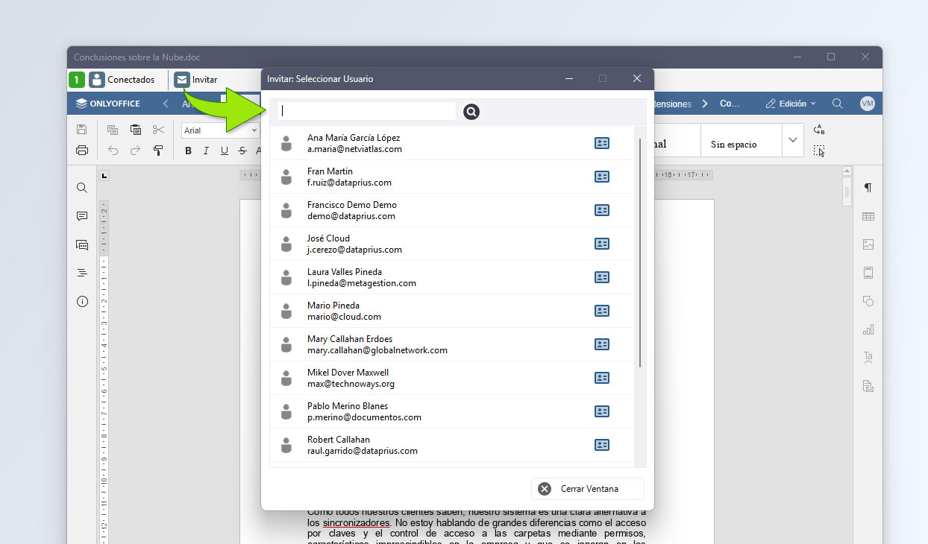Select the Copy style paint roller
The height and width of the screenshot is (544, 928).
(x=158, y=151)
